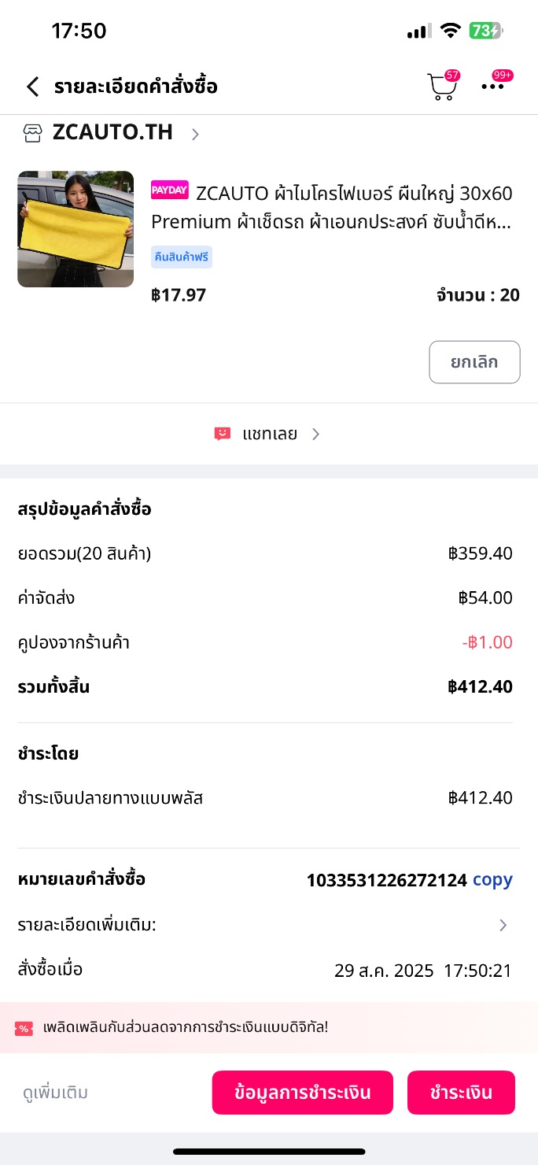This screenshot has height=1165, width=538.
Task: Expand ZCAUTO.TH store chevron
Action: tap(195, 135)
